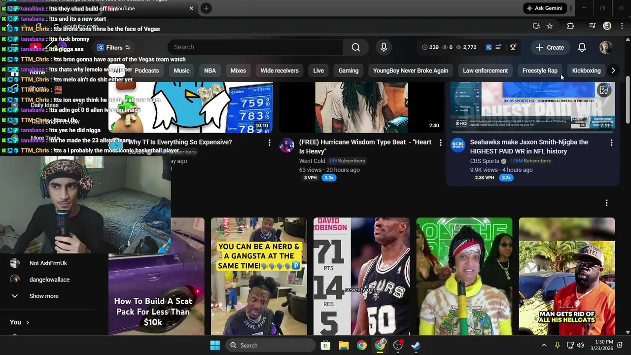Open Chrome extensions puzzle icon
The image size is (631, 355).
pos(570,26)
